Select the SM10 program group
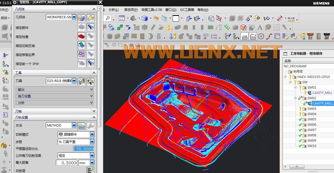Viewport: 334px width, 173px height. (312, 146)
